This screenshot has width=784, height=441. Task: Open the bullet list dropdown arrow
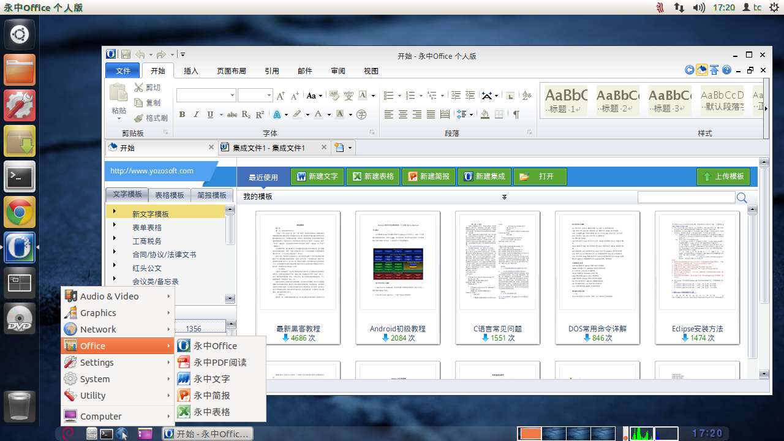pyautogui.click(x=399, y=96)
